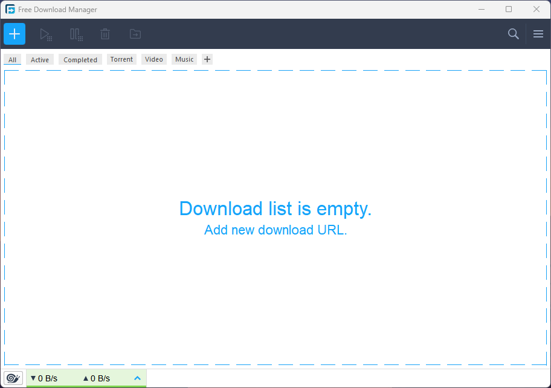Toggle snail mode in status bar
551x388 pixels.
pyautogui.click(x=13, y=378)
